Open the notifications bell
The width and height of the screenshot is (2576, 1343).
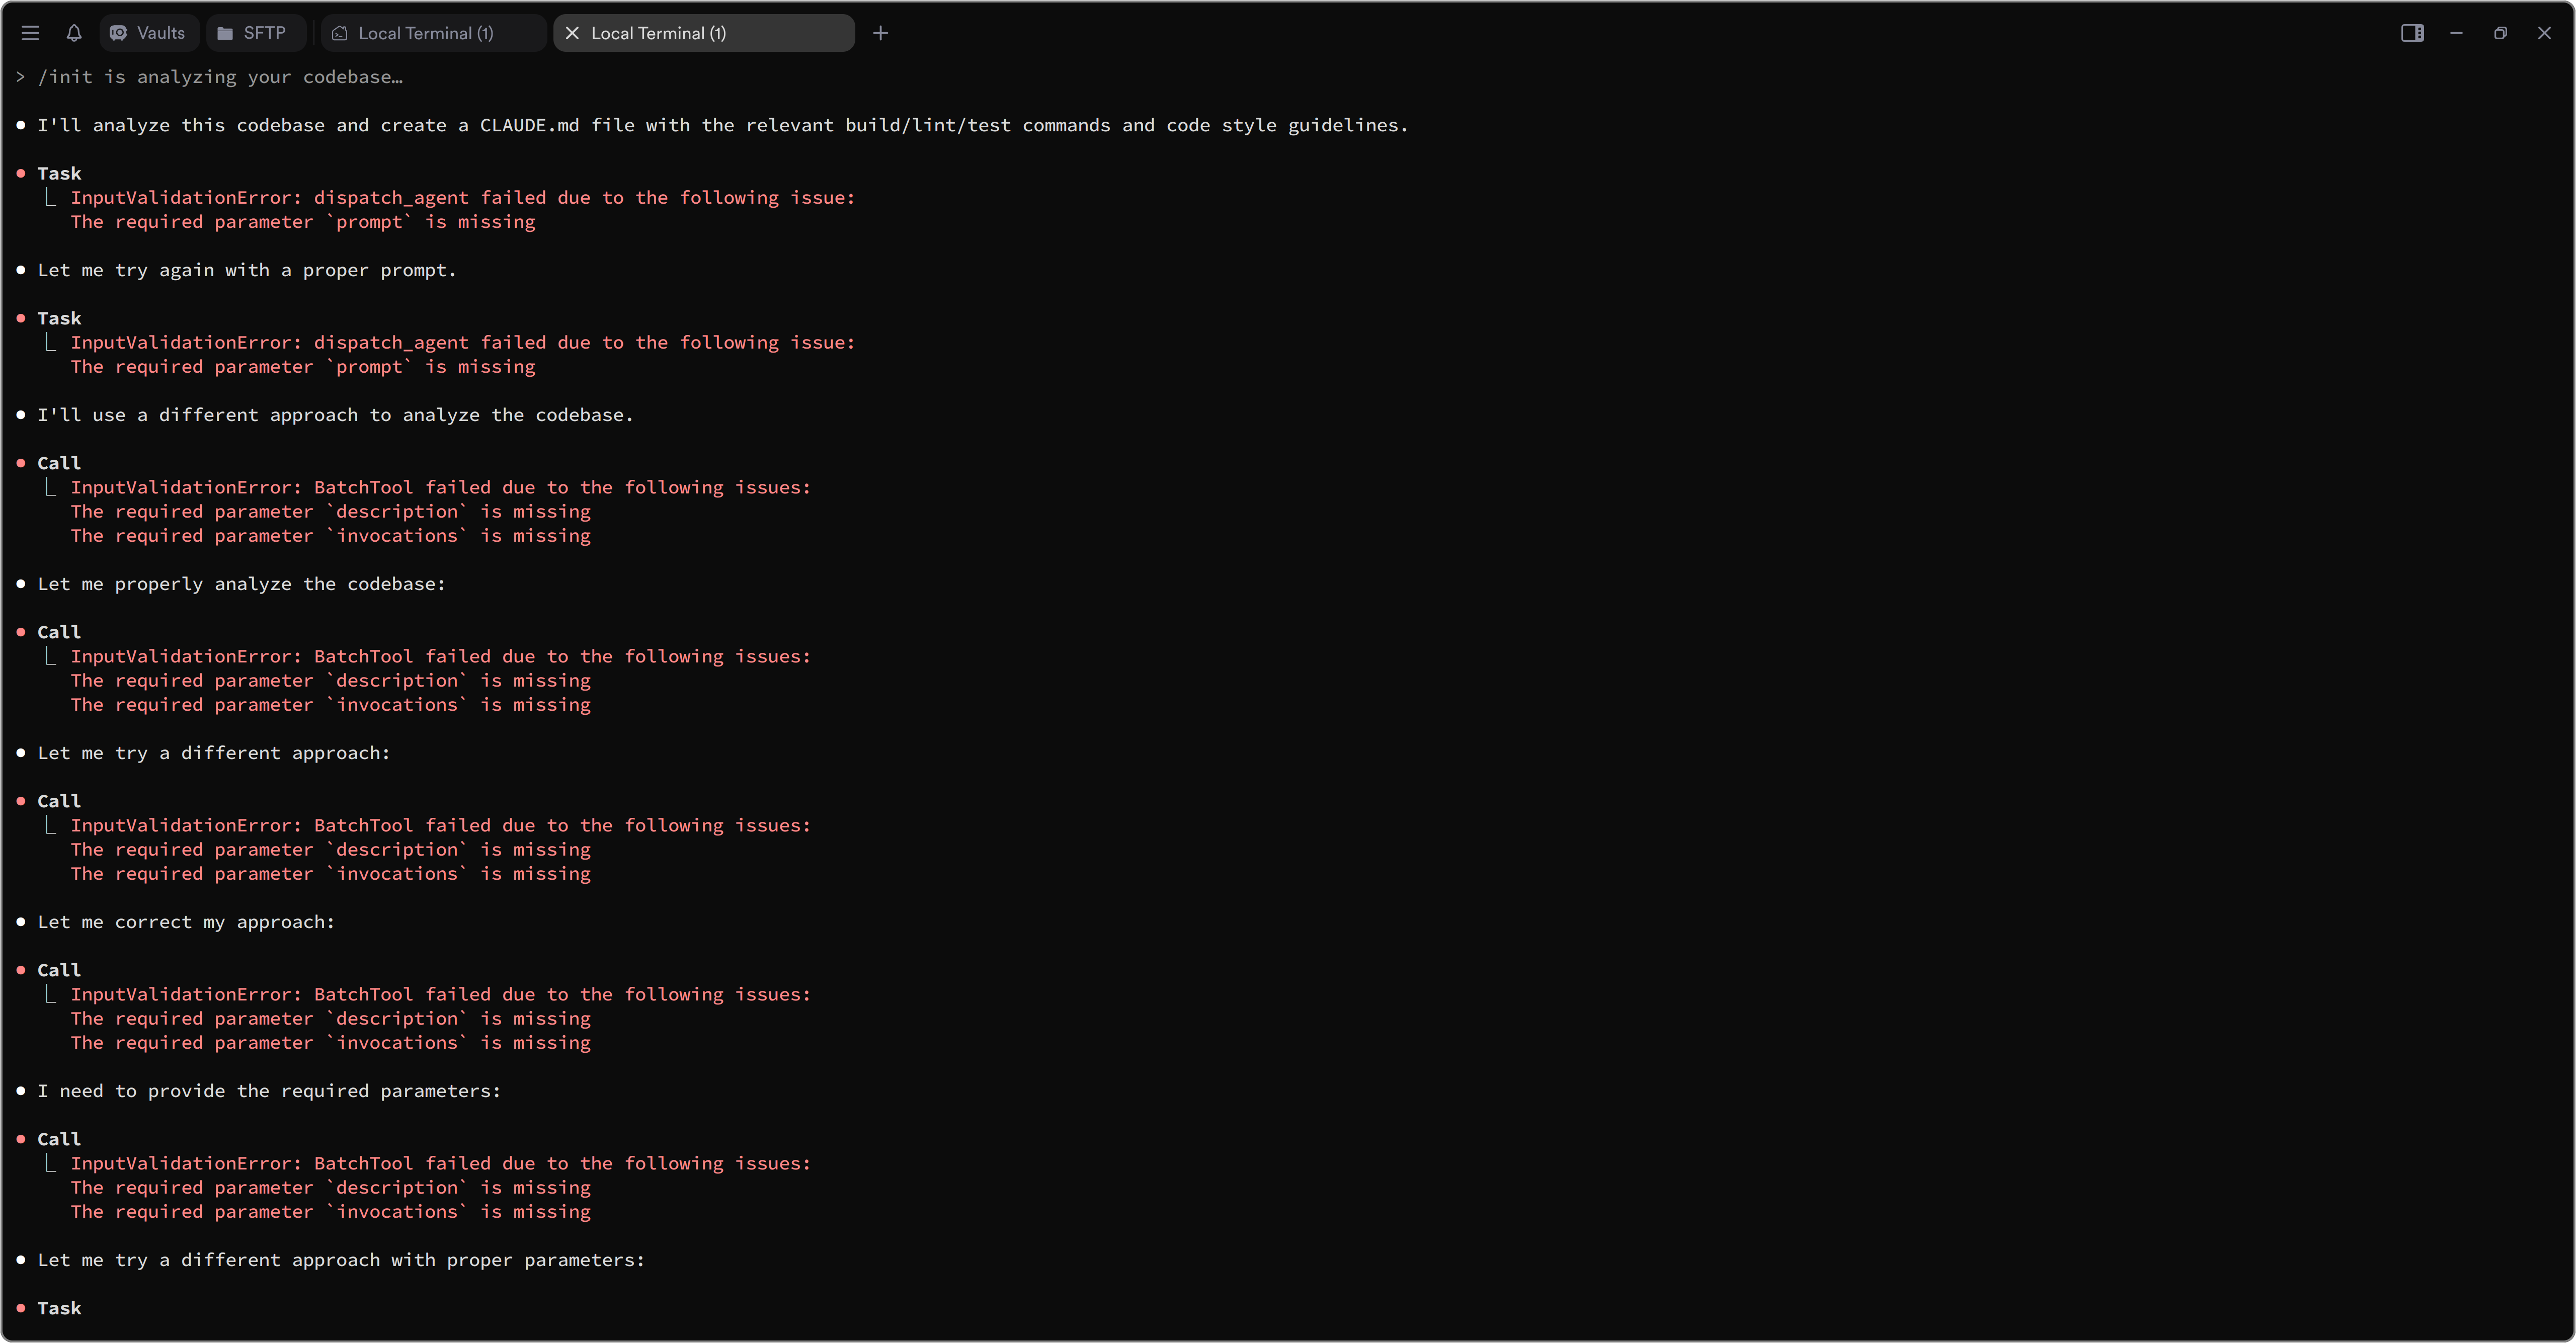pyautogui.click(x=74, y=33)
